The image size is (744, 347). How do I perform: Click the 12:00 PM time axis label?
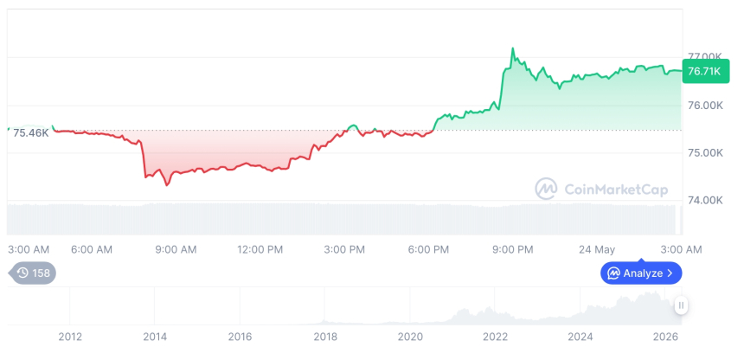coord(260,249)
